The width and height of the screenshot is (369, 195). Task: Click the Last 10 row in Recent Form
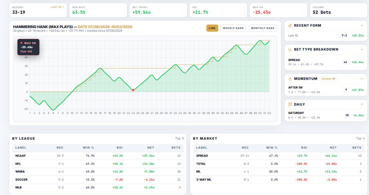point(326,36)
